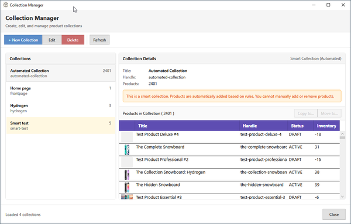Click DRAFT status of Test Product Deluxe #4
Image resolution: width=351 pixels, height=224 pixels.
[295, 135]
